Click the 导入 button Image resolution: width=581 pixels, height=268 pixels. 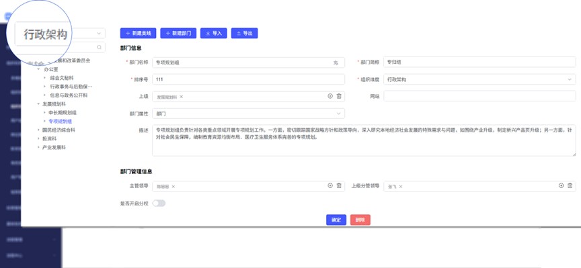tap(213, 34)
